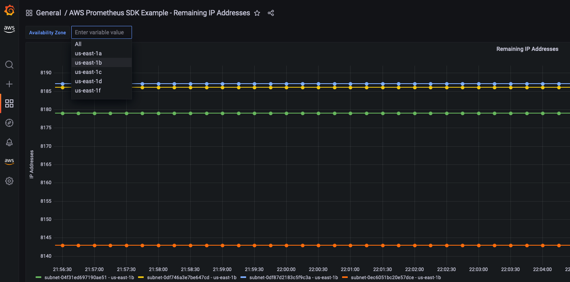
Task: Open the Configuration gear icon
Action: click(x=9, y=181)
